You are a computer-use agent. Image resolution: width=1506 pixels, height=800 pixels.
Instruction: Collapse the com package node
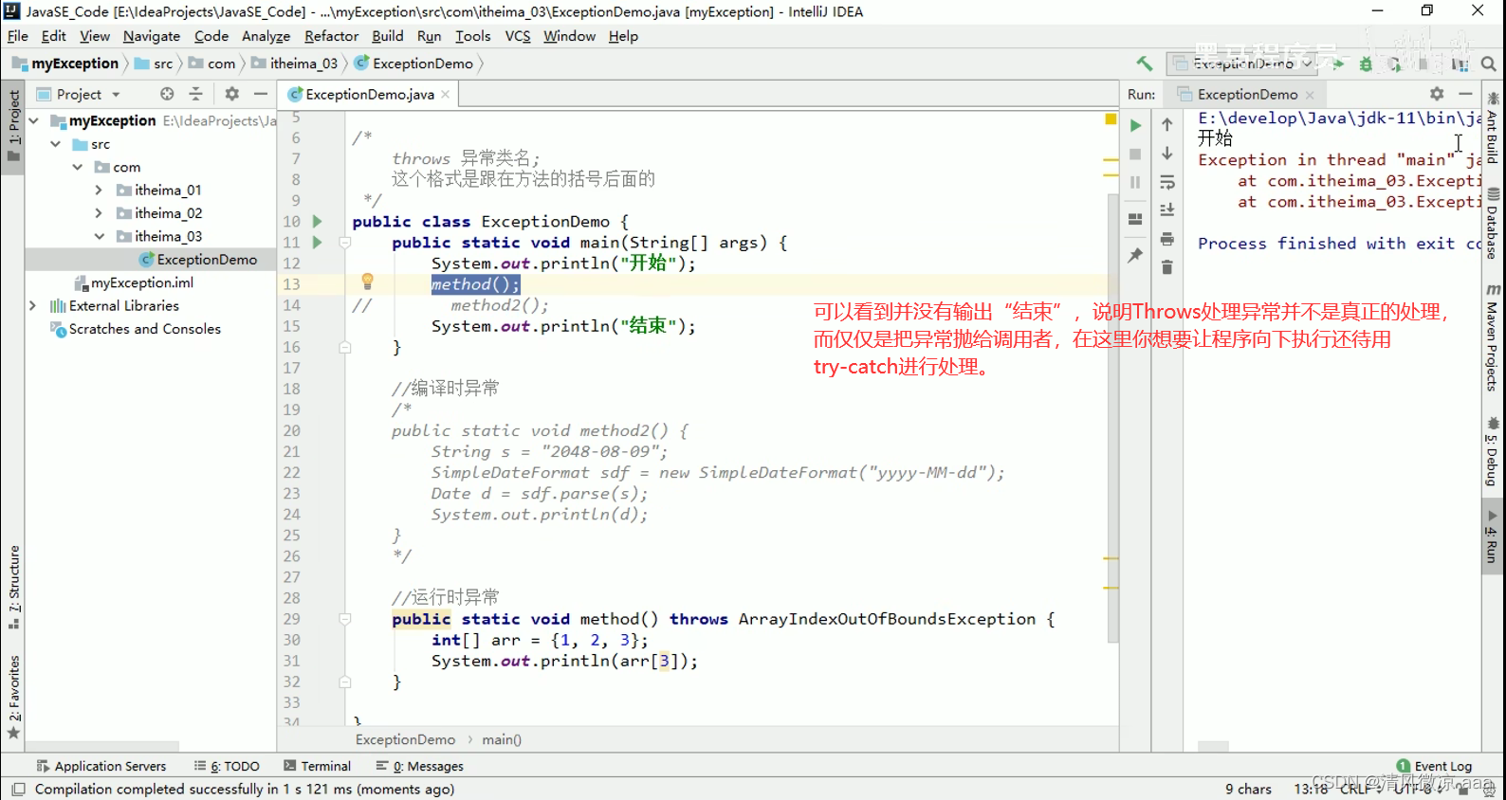point(77,167)
